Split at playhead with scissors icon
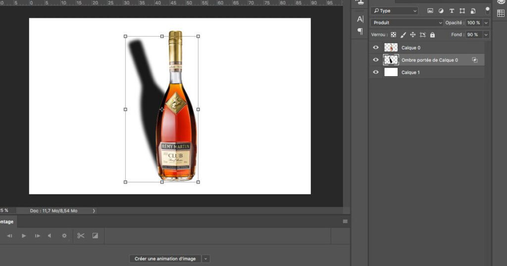Screen dimensions: 507x266 coord(81,236)
